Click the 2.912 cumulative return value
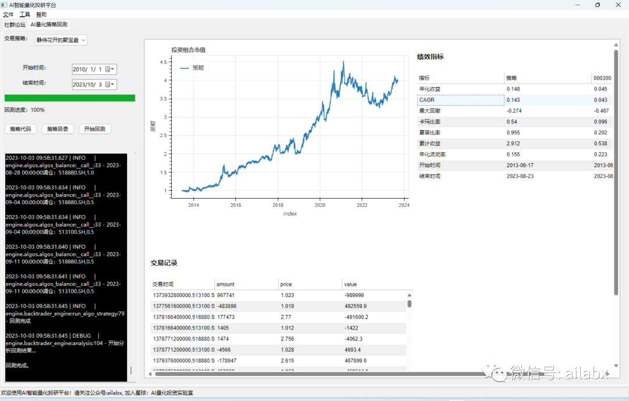Viewport: 629px width, 401px height. click(513, 144)
